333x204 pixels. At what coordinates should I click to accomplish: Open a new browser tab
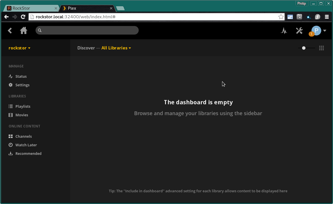coord(120,9)
